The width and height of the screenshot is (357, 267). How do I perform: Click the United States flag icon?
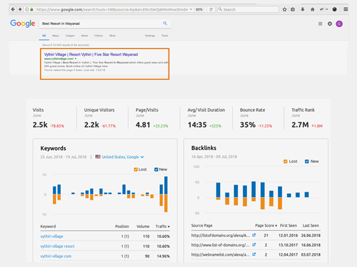pos(98,157)
